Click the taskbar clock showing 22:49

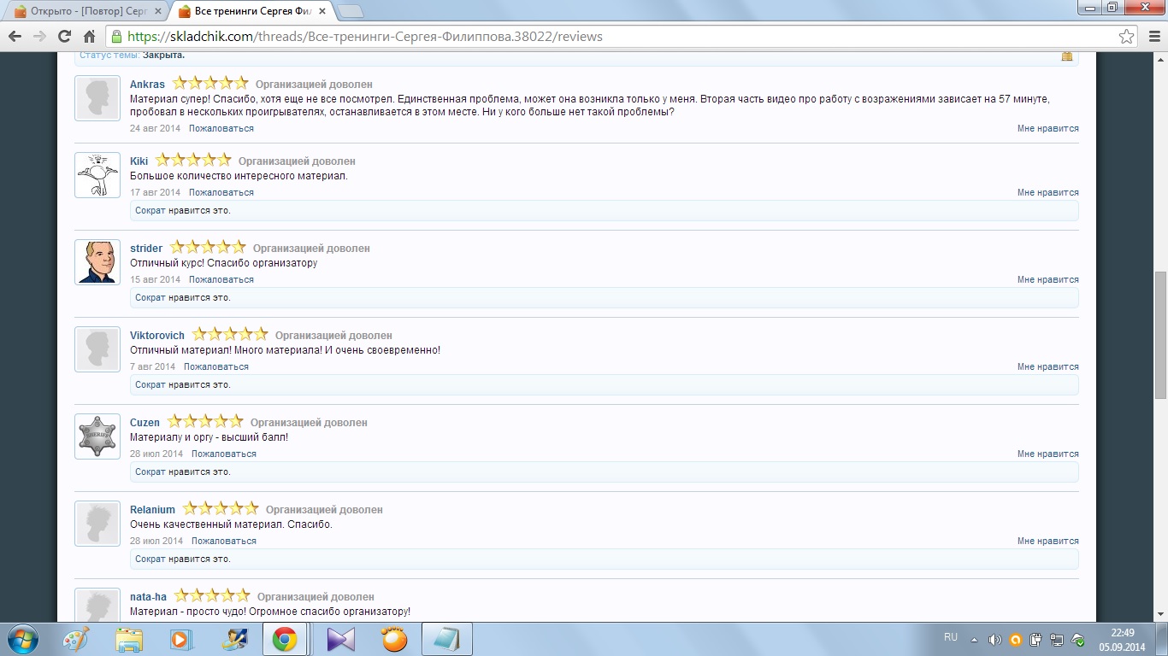click(1123, 640)
